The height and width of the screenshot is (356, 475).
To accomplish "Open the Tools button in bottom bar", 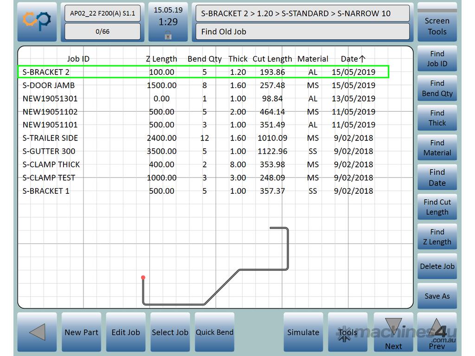I will [x=347, y=332].
